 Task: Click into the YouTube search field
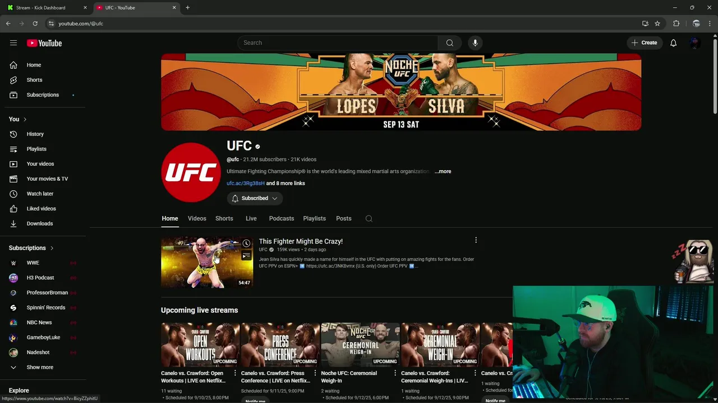(x=338, y=43)
